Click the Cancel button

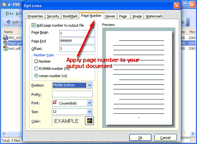[165, 138]
